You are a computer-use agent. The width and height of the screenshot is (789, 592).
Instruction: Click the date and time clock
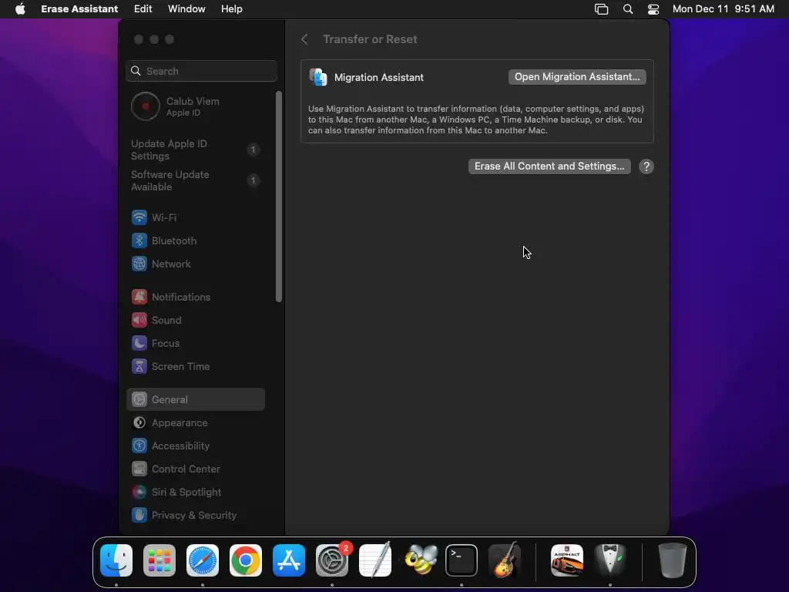point(723,8)
